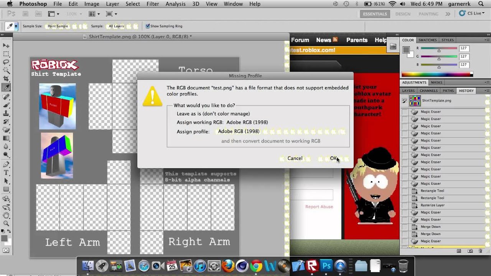Switch to the Masks tab
491x276 pixels.
(x=437, y=82)
